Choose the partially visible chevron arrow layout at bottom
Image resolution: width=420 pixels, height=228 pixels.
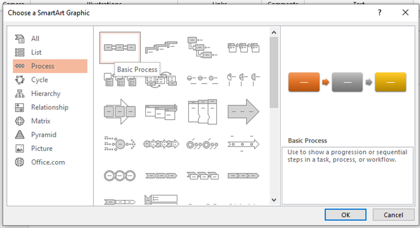coord(120,202)
